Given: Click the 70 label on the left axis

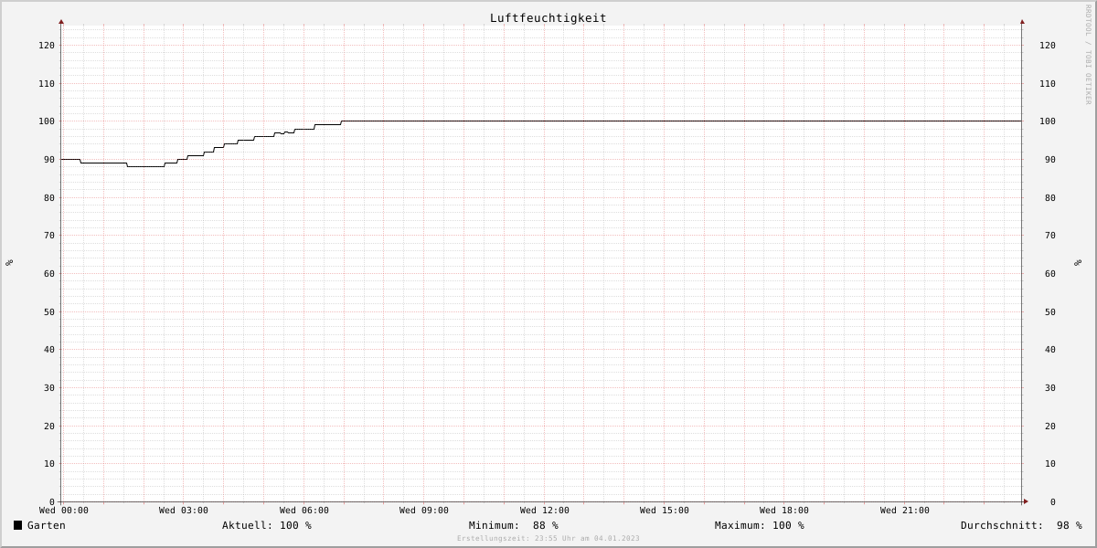Looking at the screenshot, I should 49,236.
